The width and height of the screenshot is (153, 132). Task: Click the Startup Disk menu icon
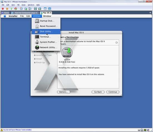(37, 21)
